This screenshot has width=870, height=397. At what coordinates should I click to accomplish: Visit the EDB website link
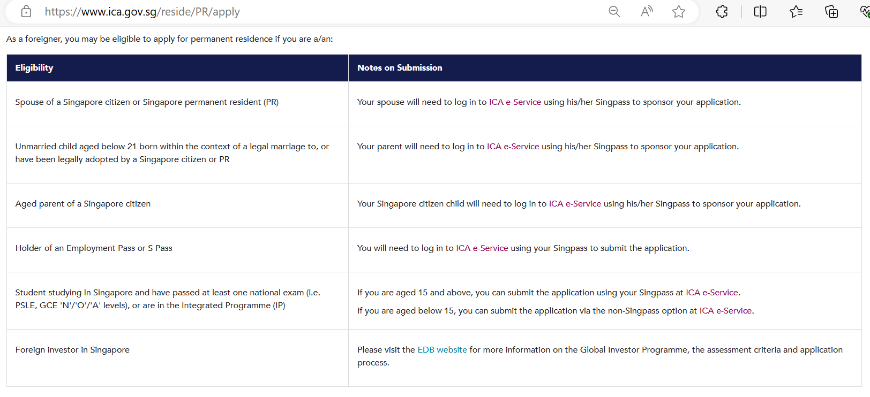click(x=442, y=350)
